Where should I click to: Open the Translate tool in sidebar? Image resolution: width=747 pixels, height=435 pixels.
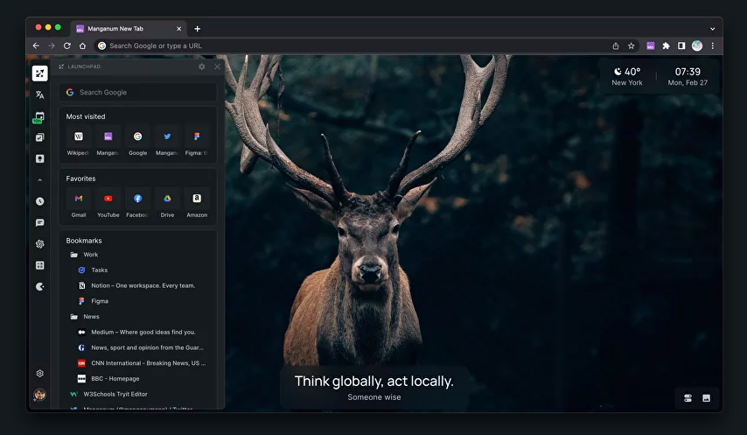pyautogui.click(x=40, y=95)
